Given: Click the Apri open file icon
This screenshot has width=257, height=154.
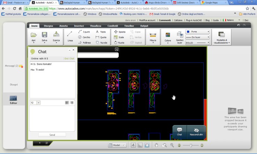Looking at the screenshot, I should point(34,35).
